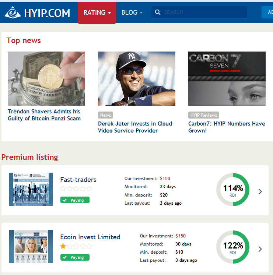Click Fast-traders Paying status badge

pyautogui.click(x=75, y=200)
